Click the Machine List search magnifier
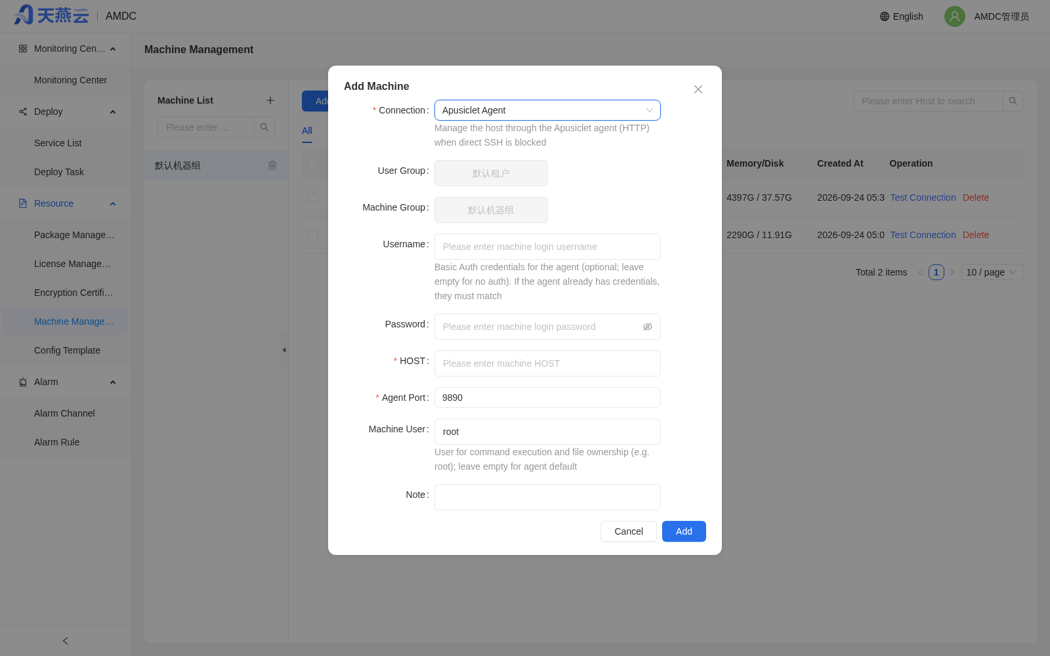The width and height of the screenshot is (1050, 656). (264, 127)
